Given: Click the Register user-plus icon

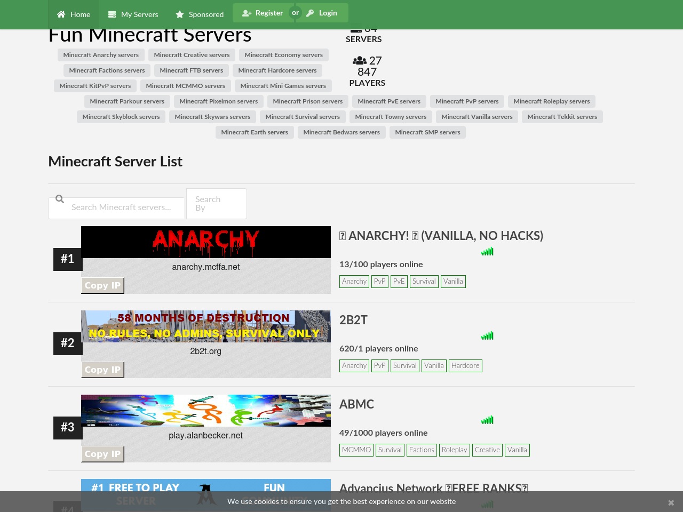Looking at the screenshot, I should 247,13.
